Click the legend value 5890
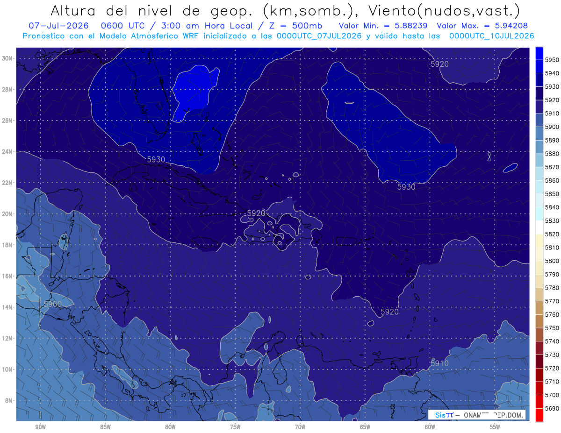This screenshot has height=433, width=561. [x=552, y=140]
